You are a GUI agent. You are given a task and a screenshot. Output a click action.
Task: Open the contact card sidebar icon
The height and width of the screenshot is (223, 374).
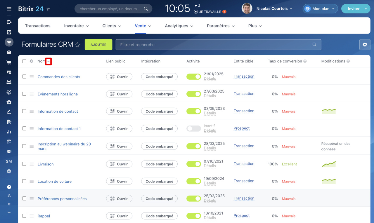pyautogui.click(x=9, y=72)
